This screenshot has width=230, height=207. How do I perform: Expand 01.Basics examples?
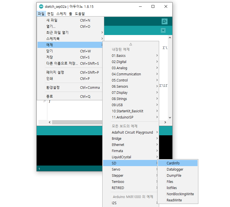click(131, 55)
